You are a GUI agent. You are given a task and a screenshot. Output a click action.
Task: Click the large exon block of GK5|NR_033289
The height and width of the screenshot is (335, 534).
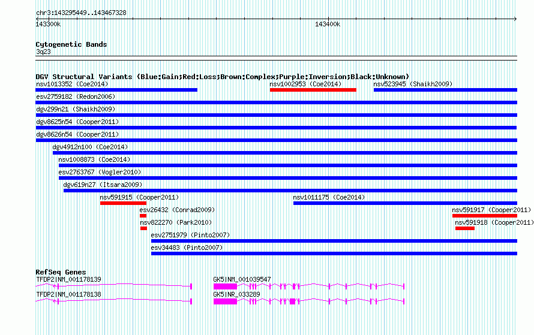point(225,301)
